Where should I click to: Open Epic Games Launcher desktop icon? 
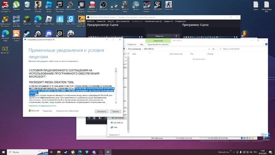(x=60, y=7)
